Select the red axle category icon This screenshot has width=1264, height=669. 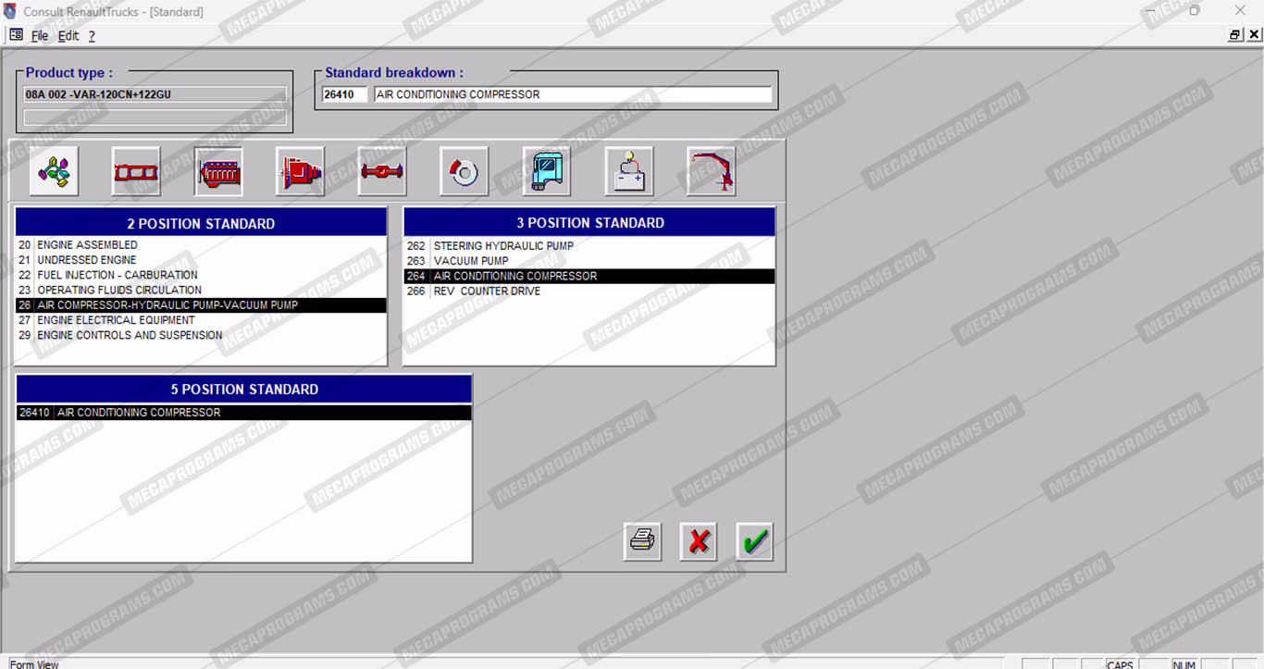click(382, 171)
